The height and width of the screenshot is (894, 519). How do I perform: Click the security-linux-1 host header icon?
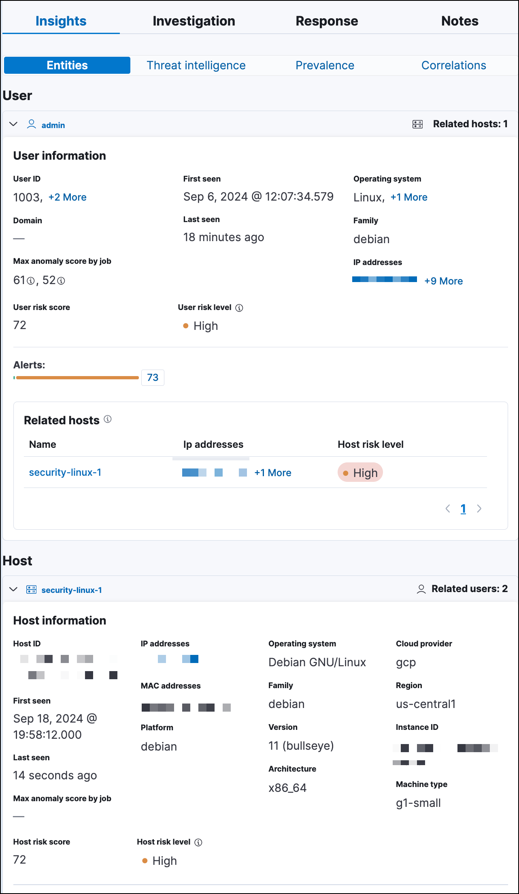[x=31, y=589]
